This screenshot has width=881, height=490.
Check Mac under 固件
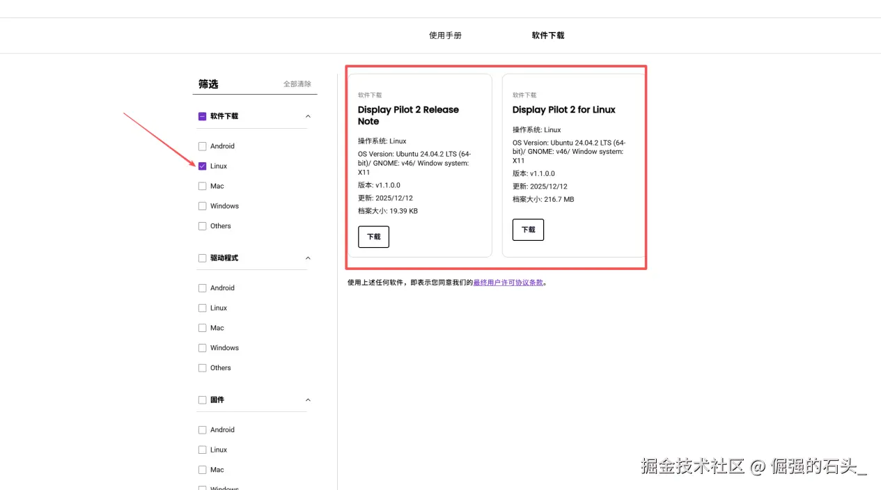tap(203, 470)
